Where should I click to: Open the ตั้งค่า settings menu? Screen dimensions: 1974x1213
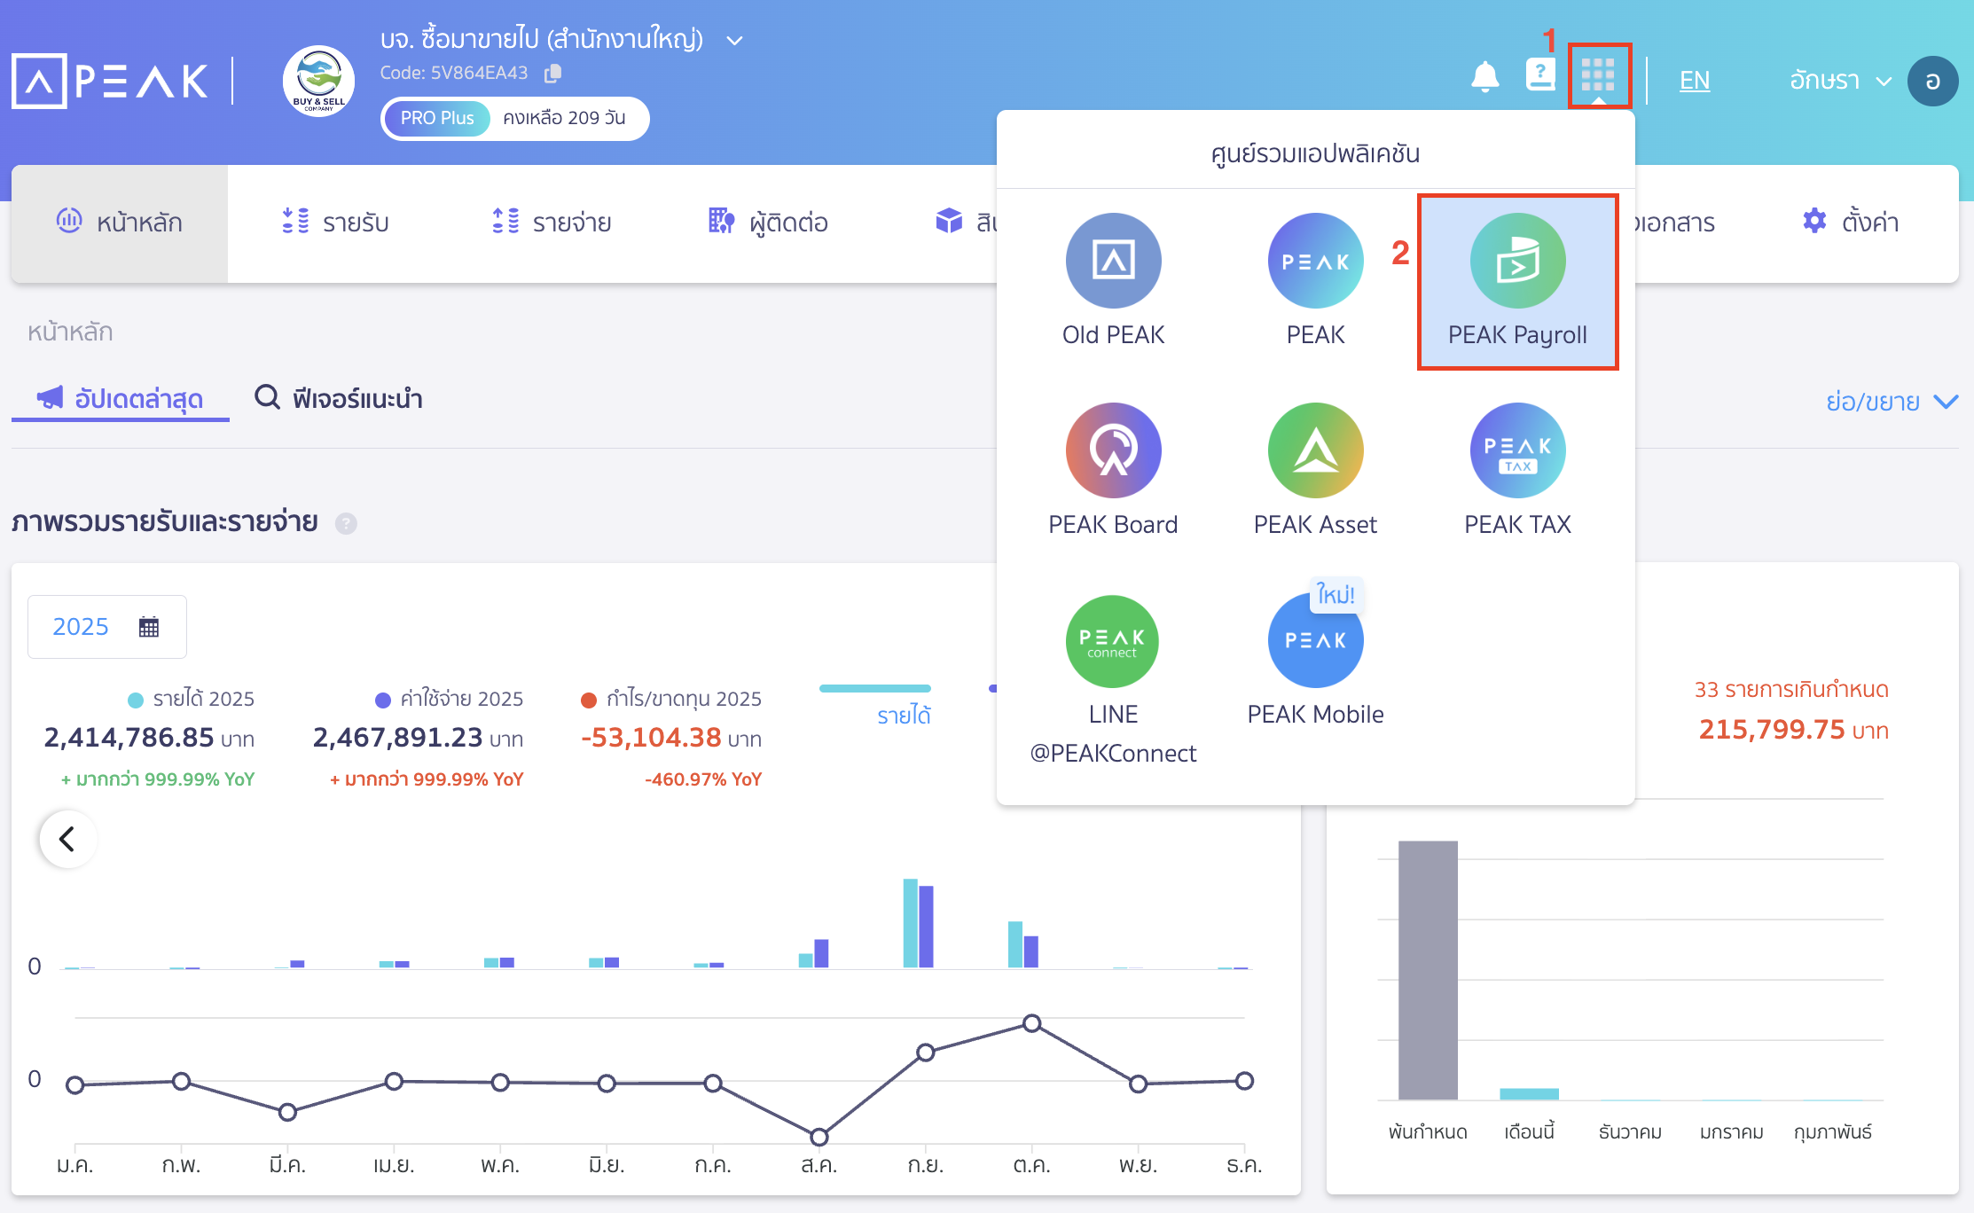coord(1853,222)
